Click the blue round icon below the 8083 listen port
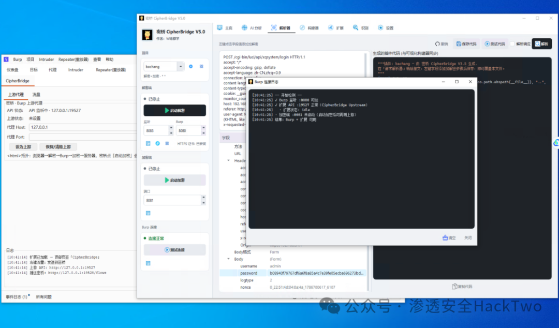 point(157,143)
